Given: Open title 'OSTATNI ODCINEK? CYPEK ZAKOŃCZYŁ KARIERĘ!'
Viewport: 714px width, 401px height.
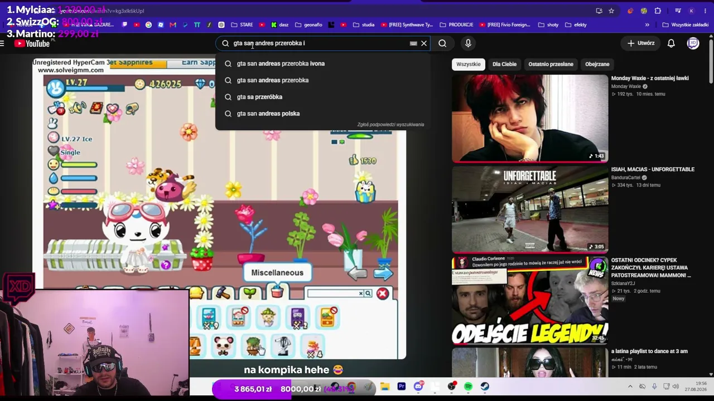Looking at the screenshot, I should [x=651, y=268].
